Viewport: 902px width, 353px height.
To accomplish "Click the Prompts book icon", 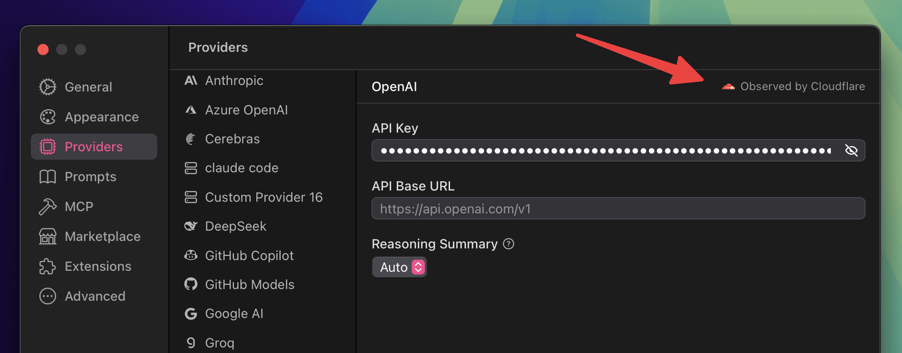I will pos(48,176).
